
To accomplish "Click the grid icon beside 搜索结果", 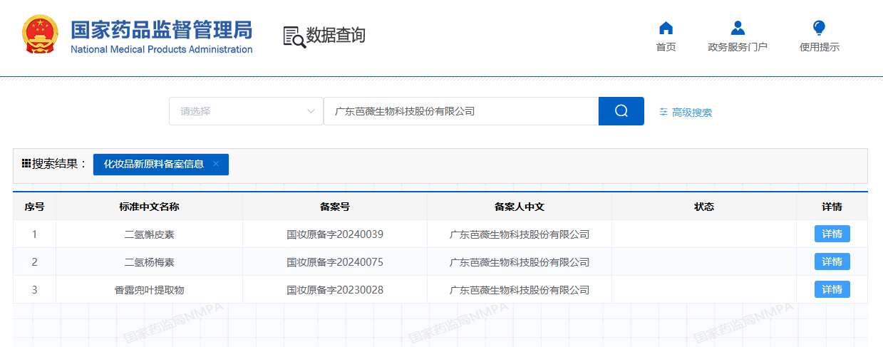I will coord(26,164).
